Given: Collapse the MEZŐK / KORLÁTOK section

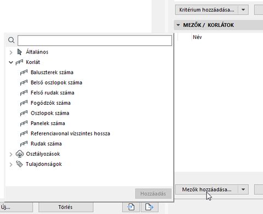Looking at the screenshot, I should [x=178, y=25].
